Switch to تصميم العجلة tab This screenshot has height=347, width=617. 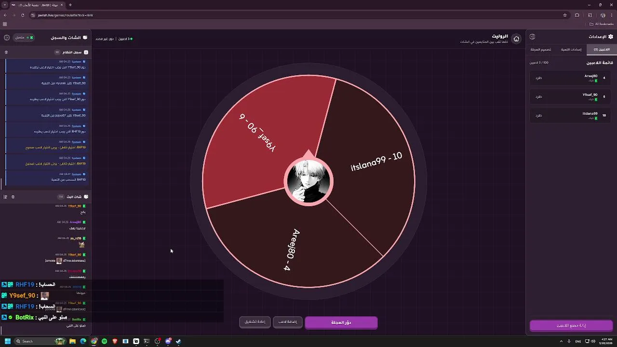point(541,49)
